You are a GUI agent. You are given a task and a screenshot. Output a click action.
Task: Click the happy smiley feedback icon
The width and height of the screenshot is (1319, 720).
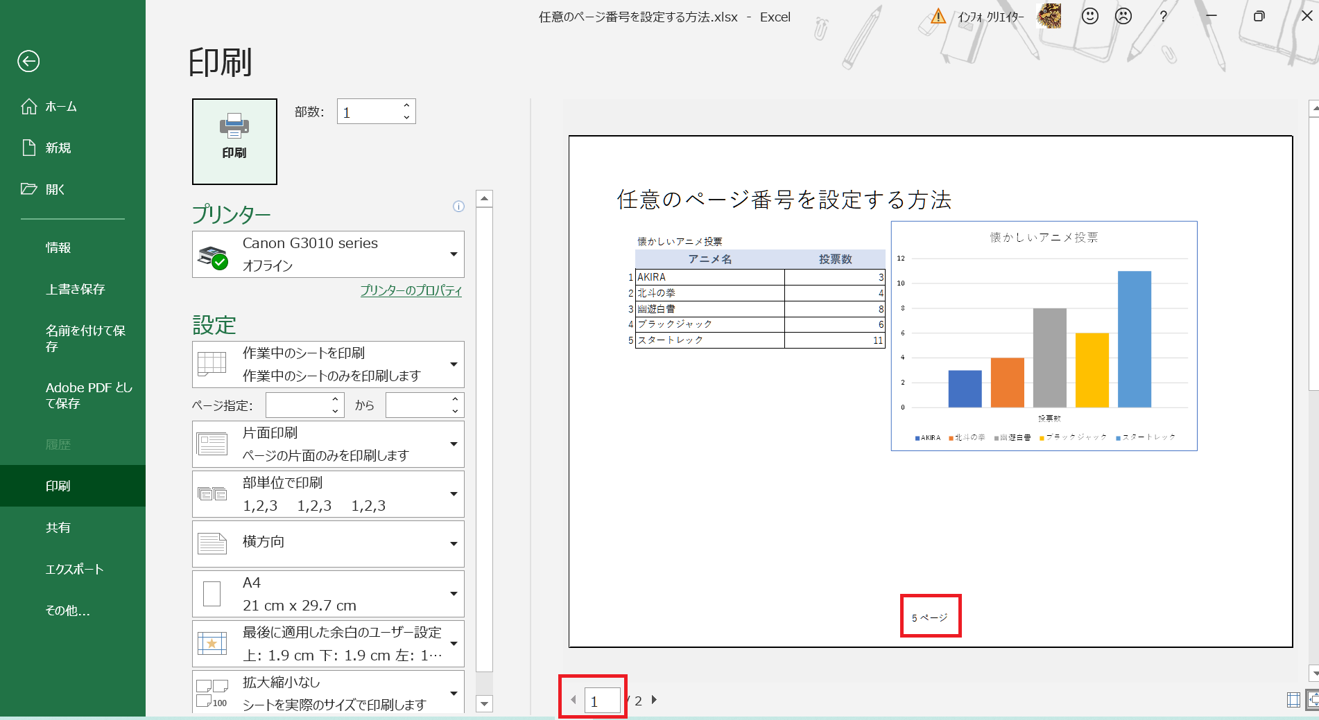[x=1090, y=16]
